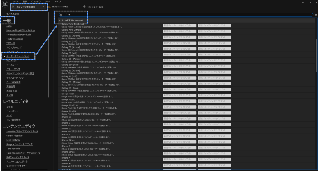Set first binding for iPhone 5S
Screen dimensions: 318x171
[x=179, y=119]
